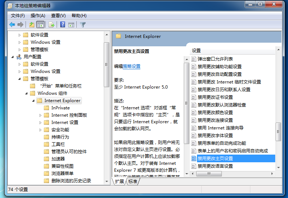Switch to the 扩展 tab
288x198 pixels.
pos(120,182)
